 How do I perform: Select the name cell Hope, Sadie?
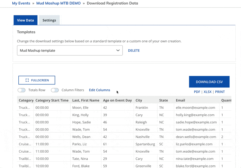(81, 122)
